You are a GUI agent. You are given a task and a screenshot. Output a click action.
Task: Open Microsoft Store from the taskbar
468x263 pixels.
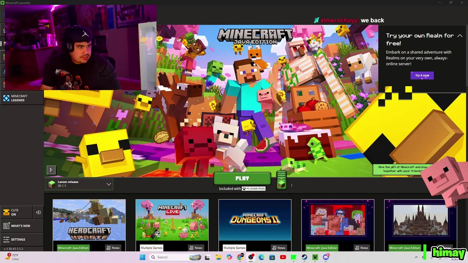pos(272,257)
